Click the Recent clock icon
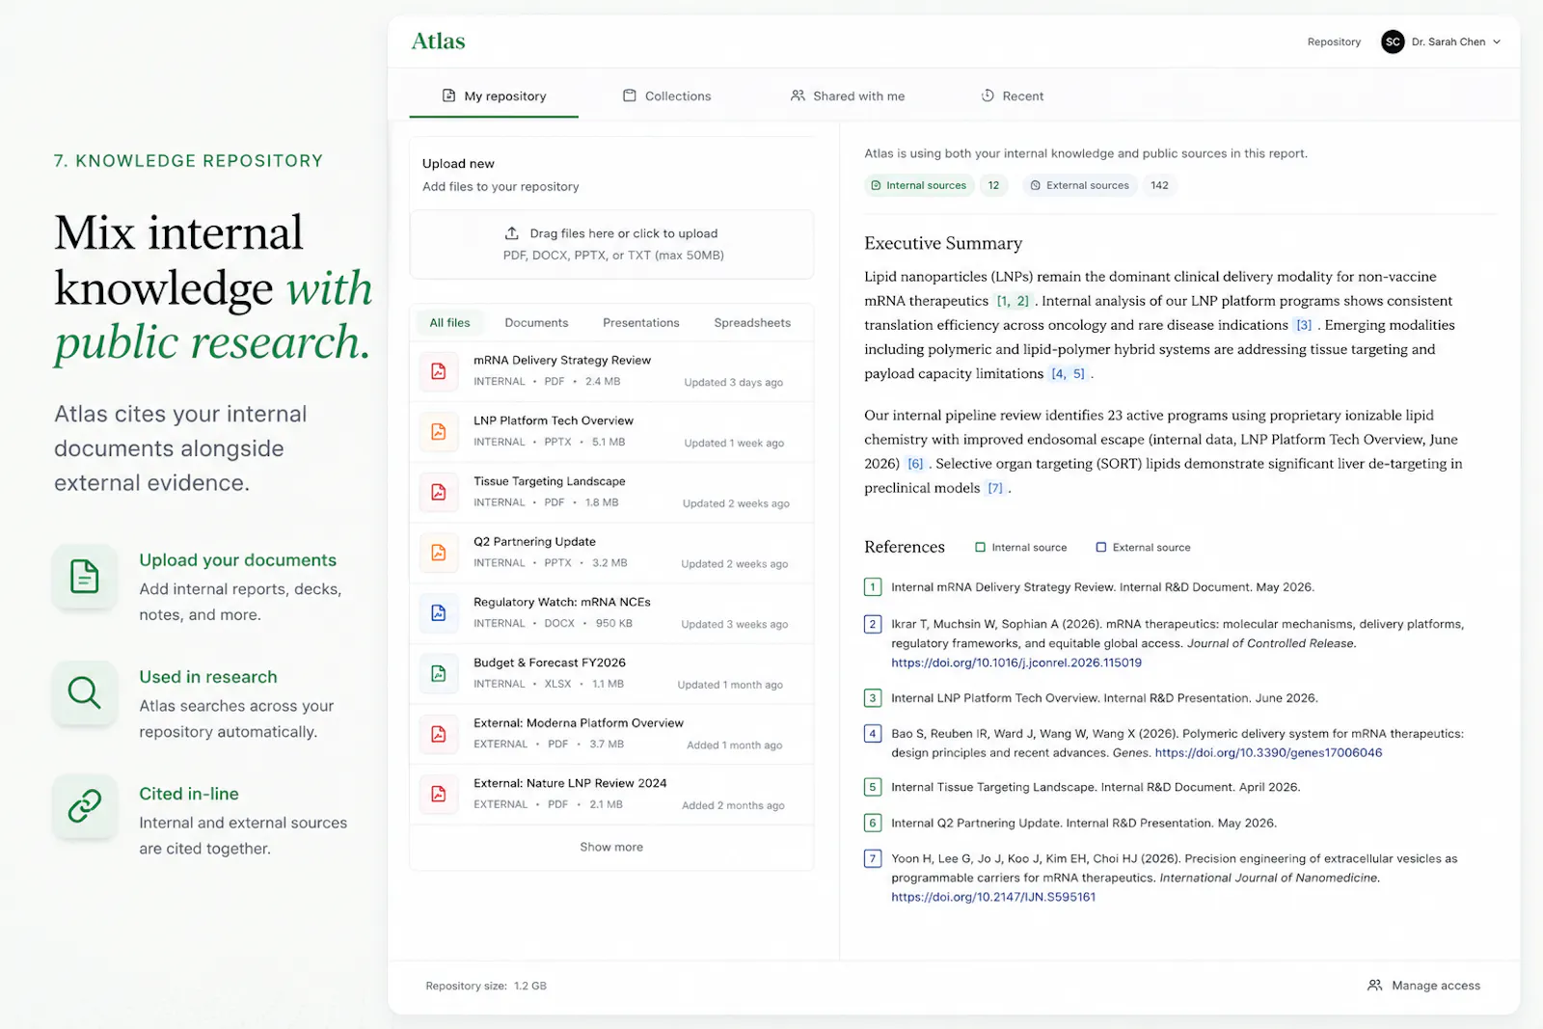The height and width of the screenshot is (1029, 1543). [988, 95]
